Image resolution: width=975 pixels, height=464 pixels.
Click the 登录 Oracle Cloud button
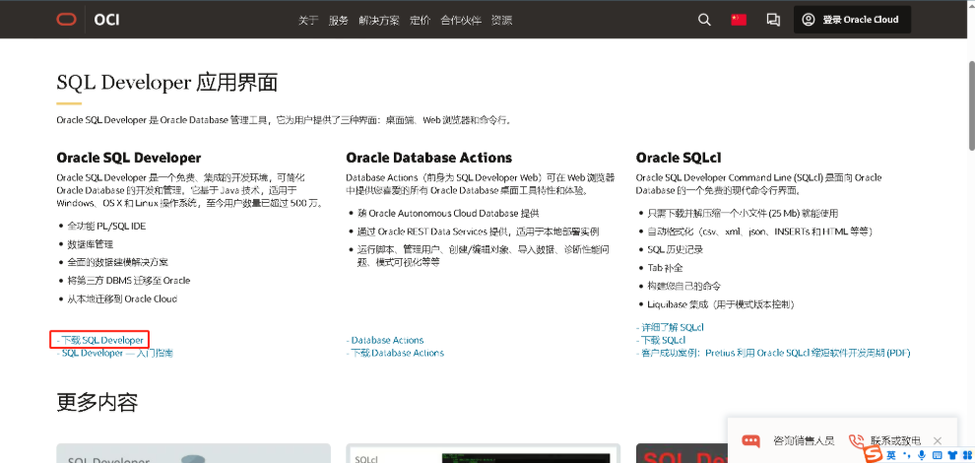pyautogui.click(x=852, y=20)
